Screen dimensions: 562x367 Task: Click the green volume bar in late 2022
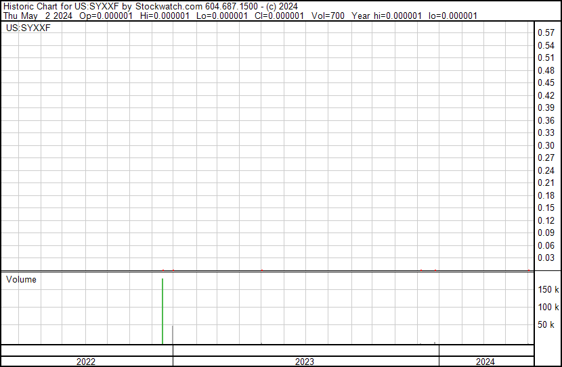[163, 311]
